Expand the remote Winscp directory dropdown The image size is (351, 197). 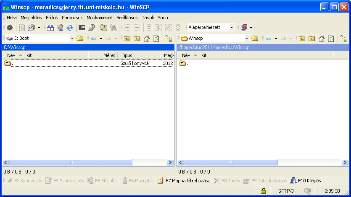246,39
